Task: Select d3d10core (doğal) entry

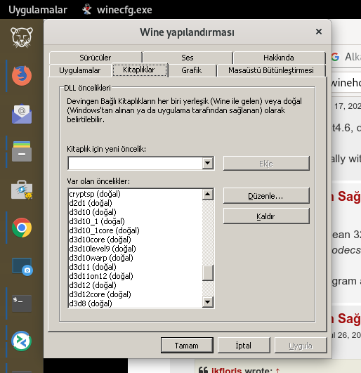Action: coord(135,240)
